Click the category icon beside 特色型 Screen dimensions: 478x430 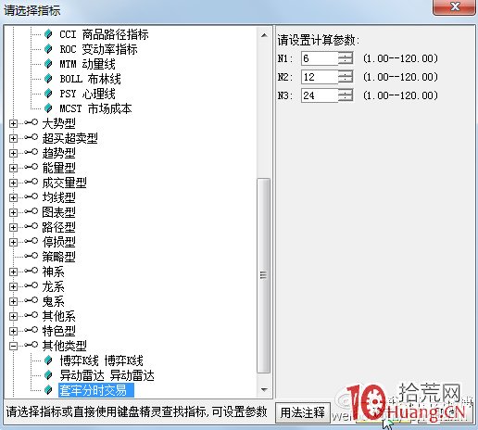point(31,330)
